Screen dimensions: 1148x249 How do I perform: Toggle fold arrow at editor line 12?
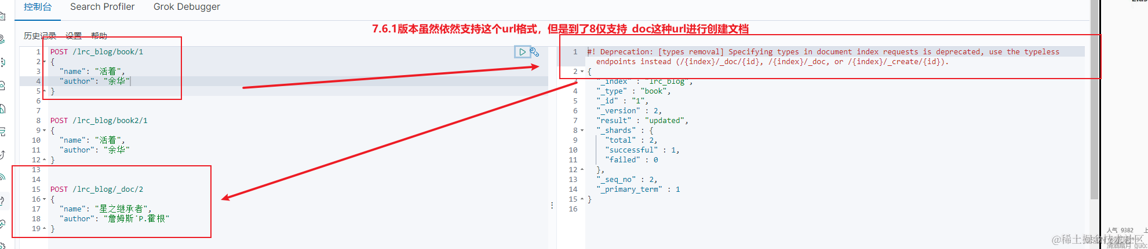45,160
